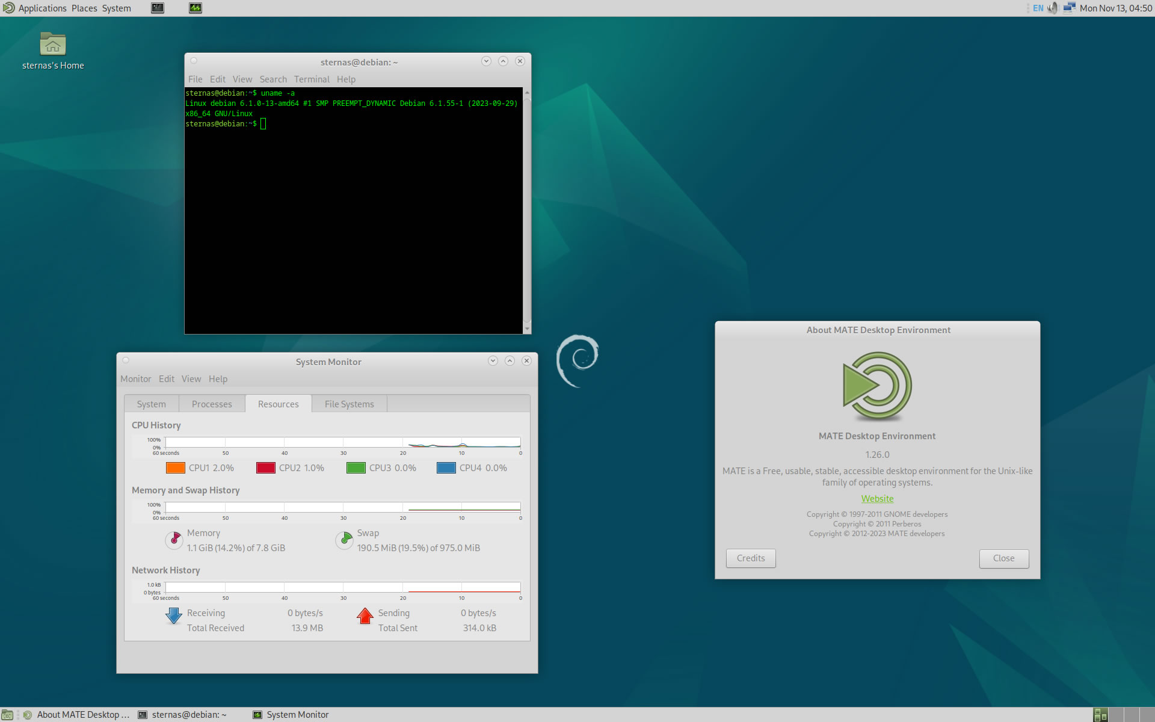This screenshot has width=1155, height=722.
Task: Open System Monitor's View menu
Action: [191, 379]
